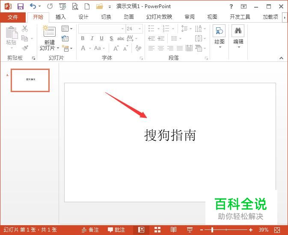Start slideshow from beginning in quick access toolbar
The image size is (288, 235).
coord(62,6)
